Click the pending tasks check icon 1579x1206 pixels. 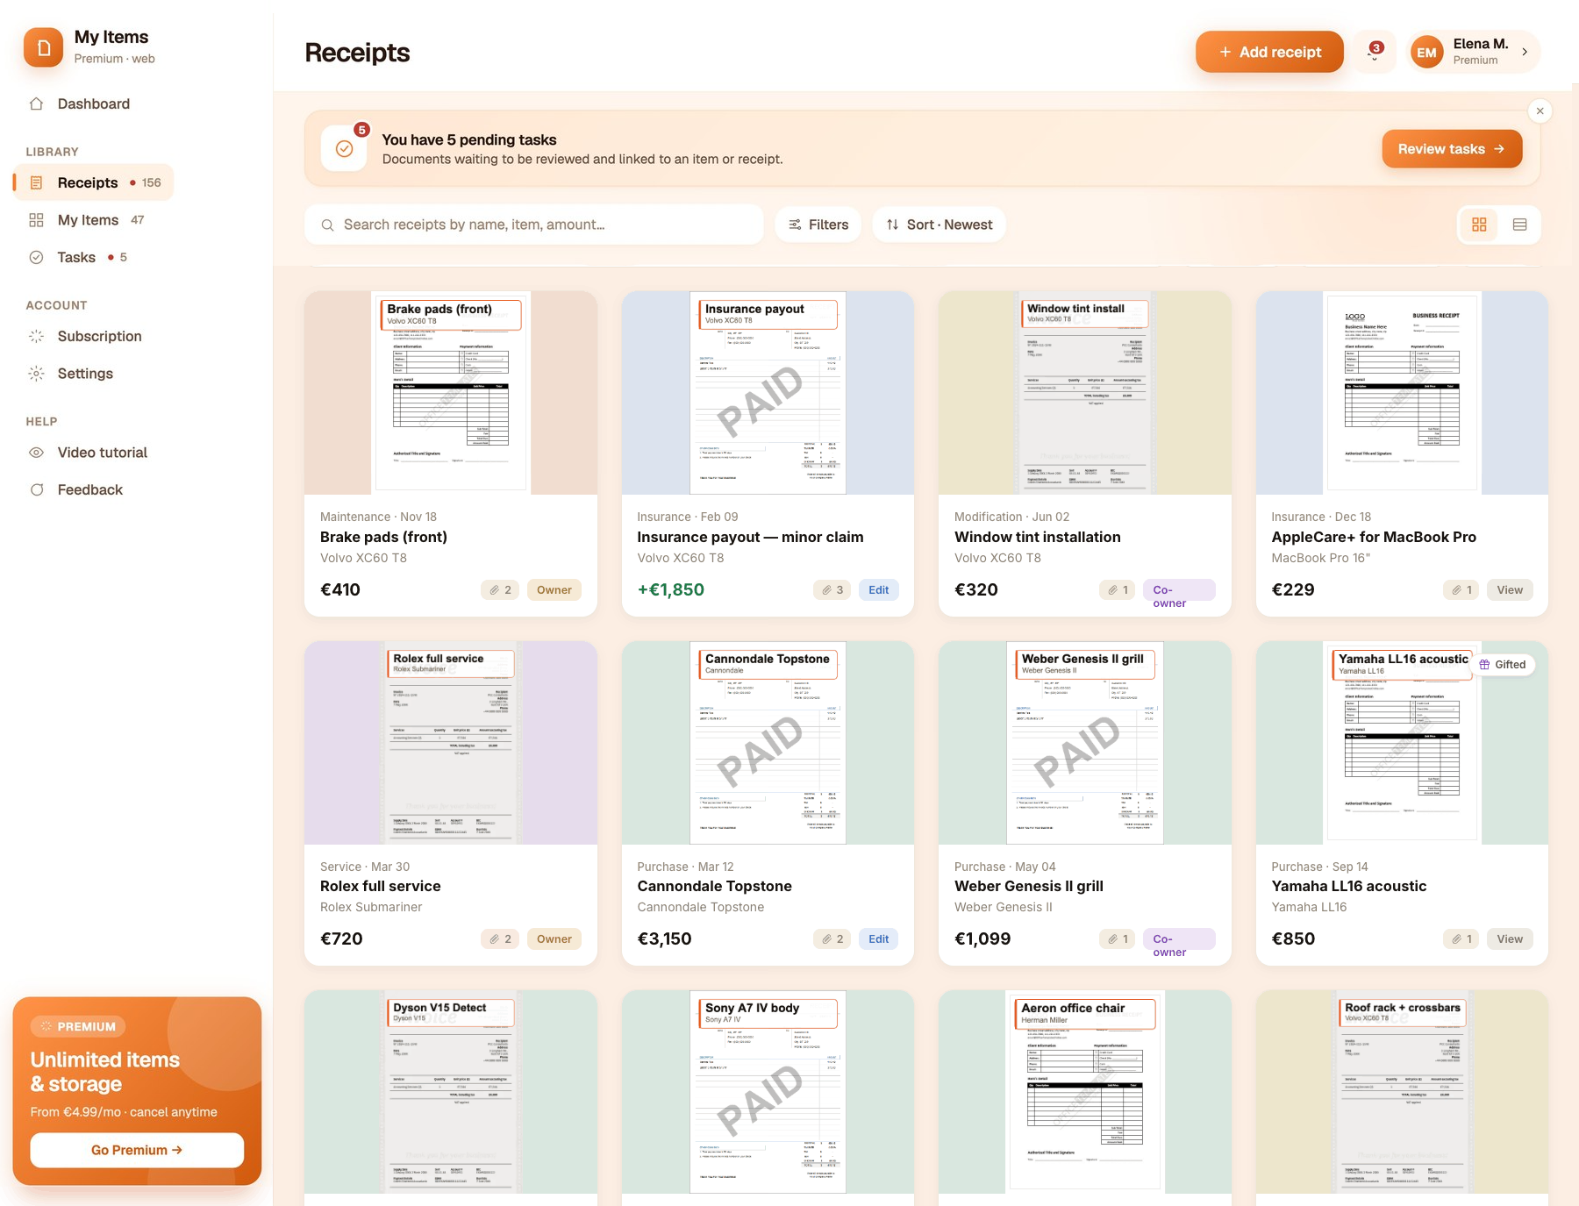point(345,148)
